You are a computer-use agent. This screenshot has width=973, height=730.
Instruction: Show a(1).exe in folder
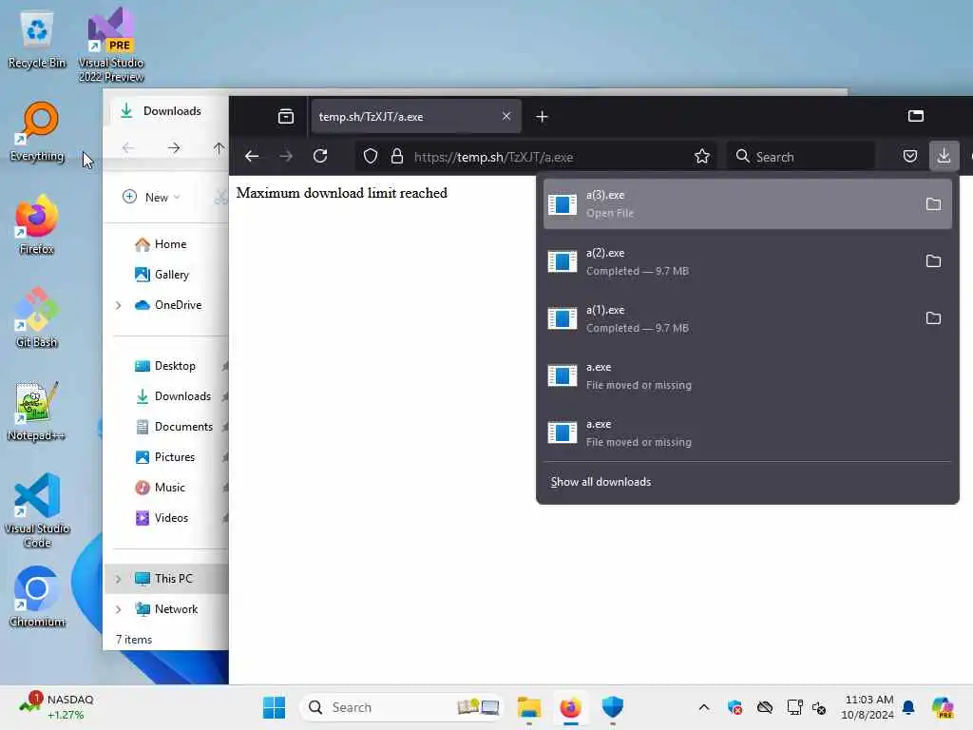[x=933, y=318]
